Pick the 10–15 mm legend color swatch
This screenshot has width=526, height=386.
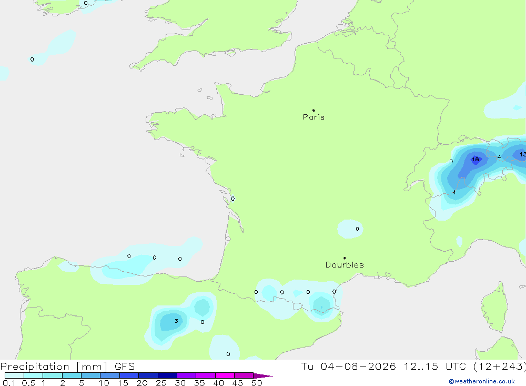[x=110, y=375]
